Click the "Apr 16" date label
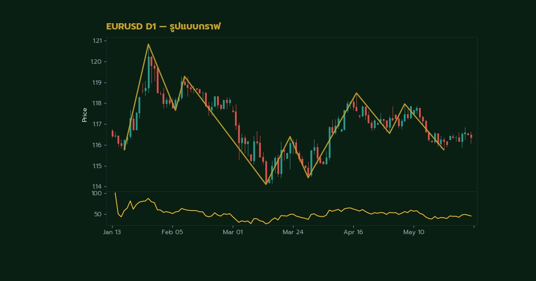Screen dimensions: 536x281 click(x=353, y=232)
